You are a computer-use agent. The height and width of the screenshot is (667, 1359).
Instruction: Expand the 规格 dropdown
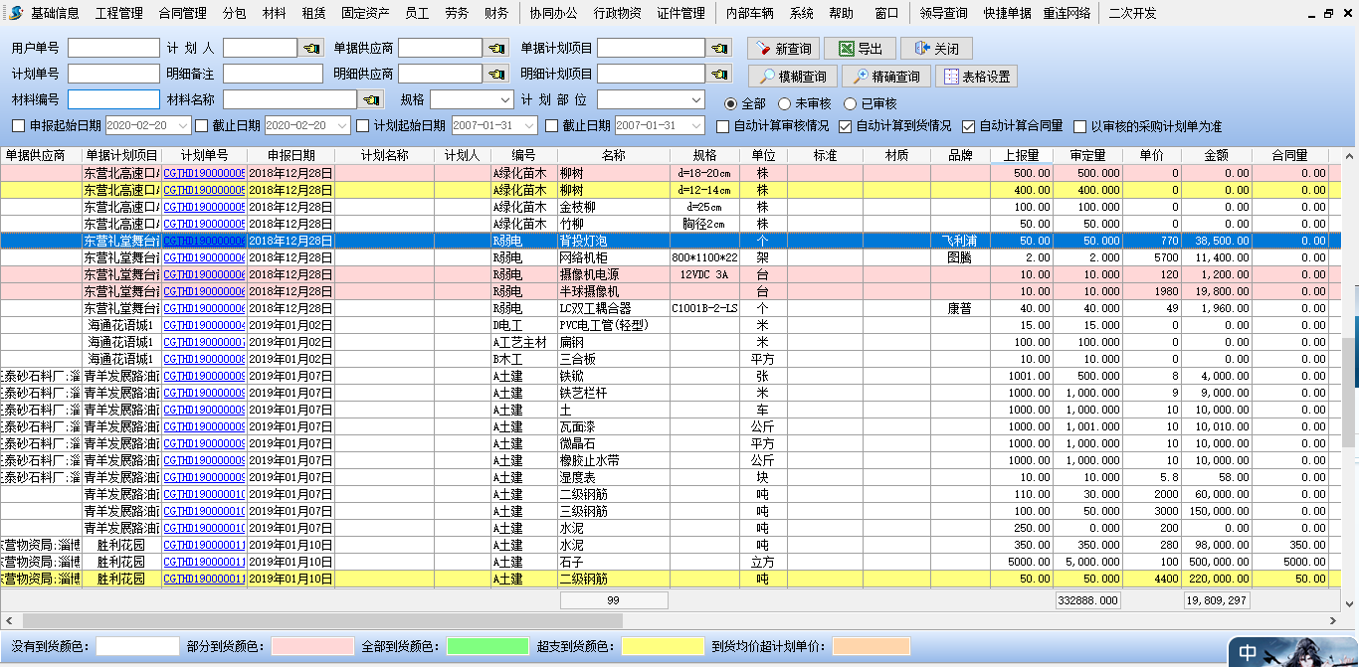click(503, 100)
